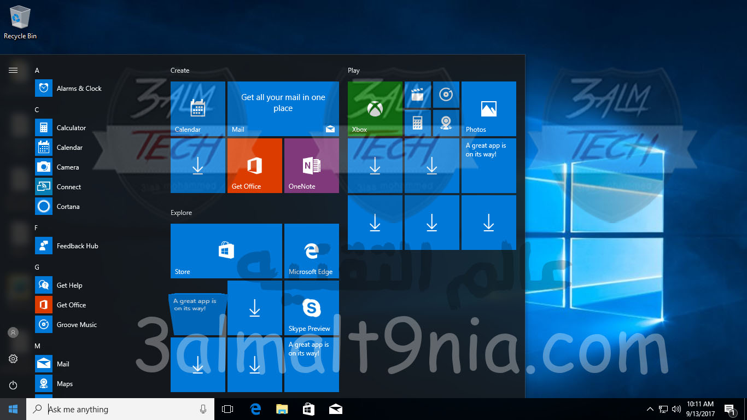Open Cortana from the app list

93,207
